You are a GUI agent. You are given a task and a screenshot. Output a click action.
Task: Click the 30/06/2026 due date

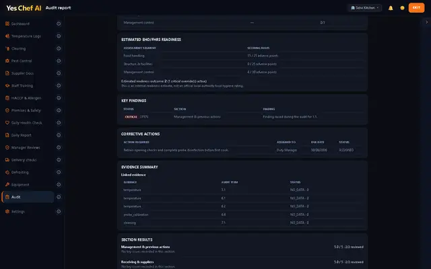tap(319, 150)
